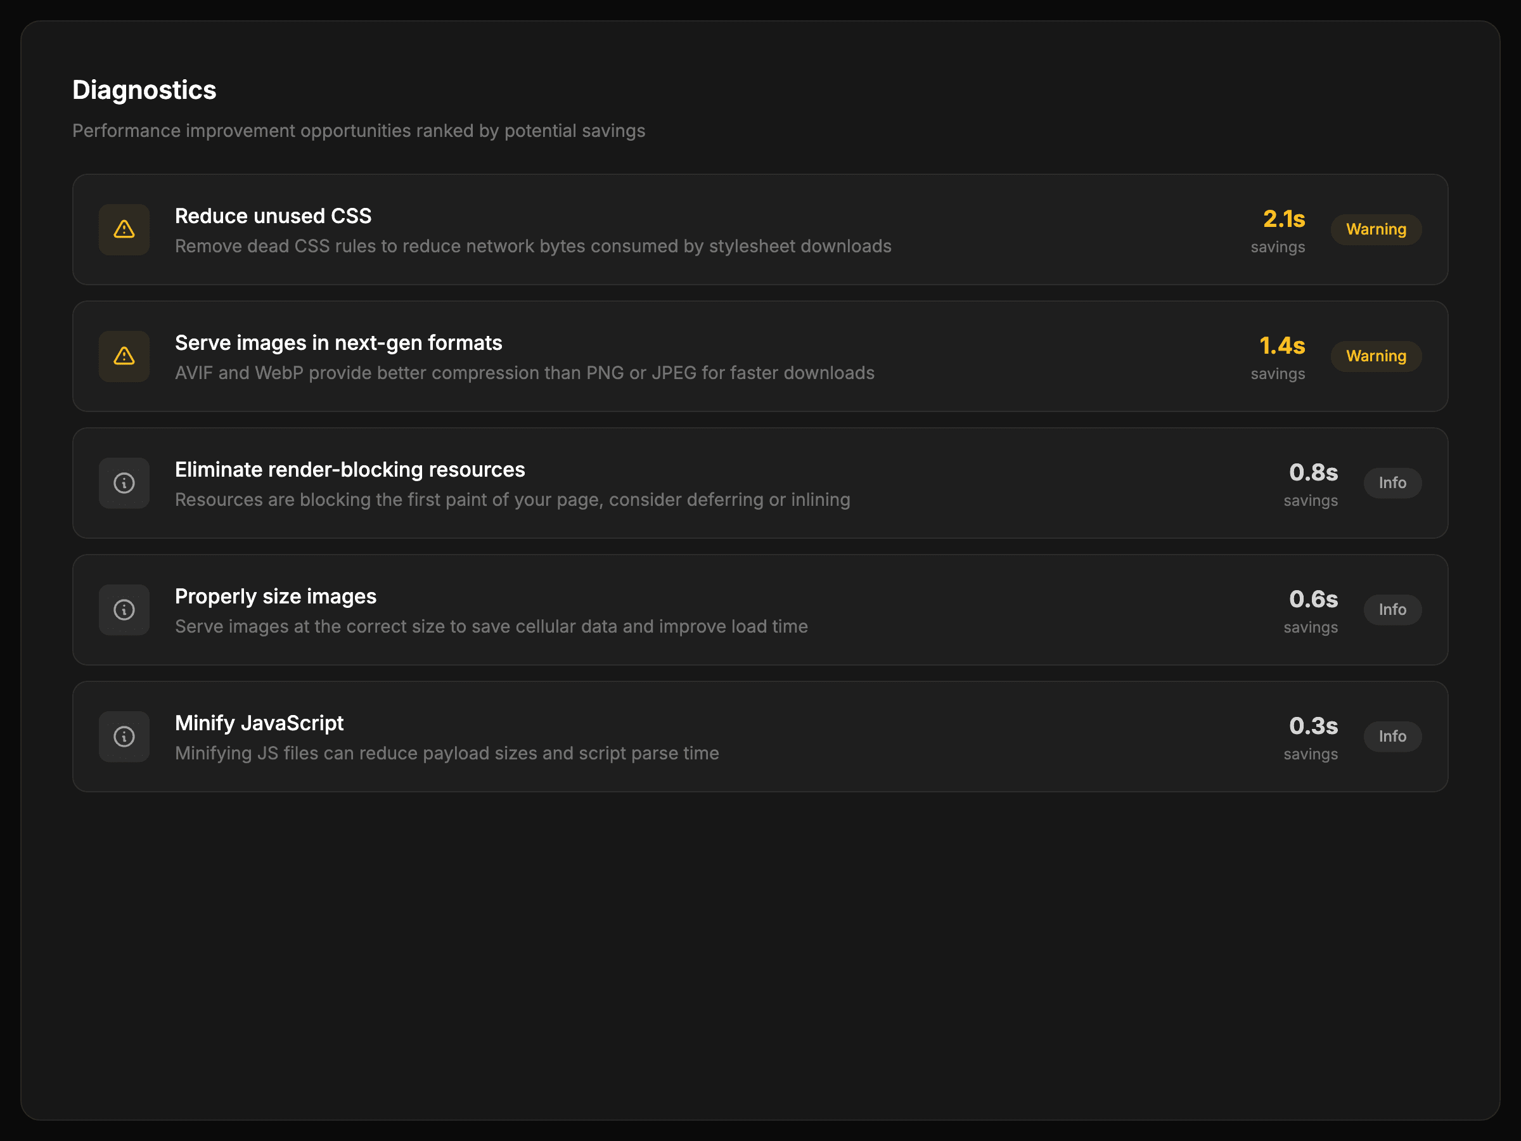The height and width of the screenshot is (1141, 1521).
Task: Click warning icon for next-gen image formats
Action: coord(124,356)
